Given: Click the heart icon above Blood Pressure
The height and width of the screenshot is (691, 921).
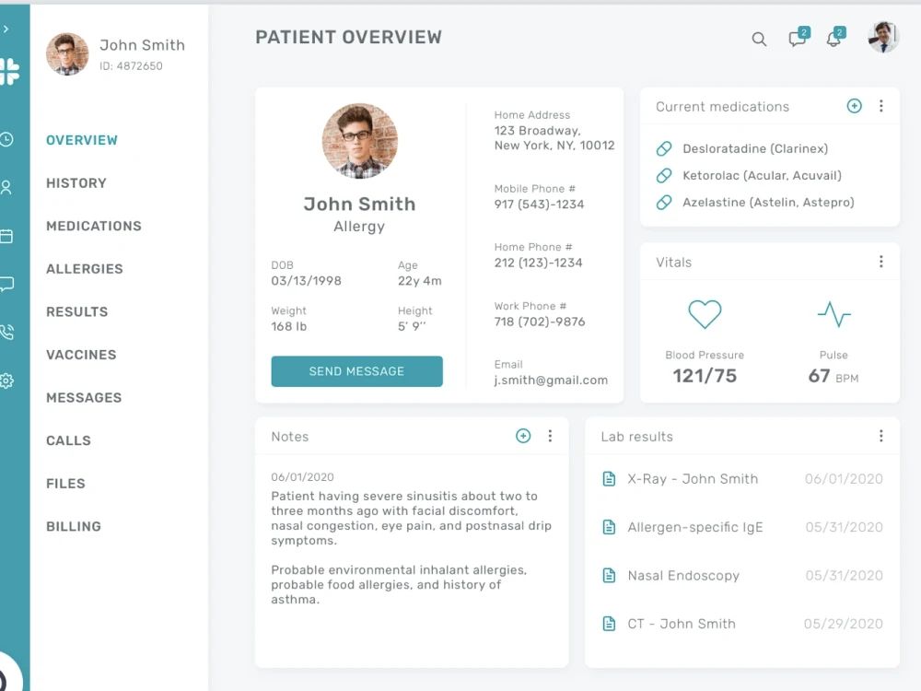Looking at the screenshot, I should coord(704,314).
